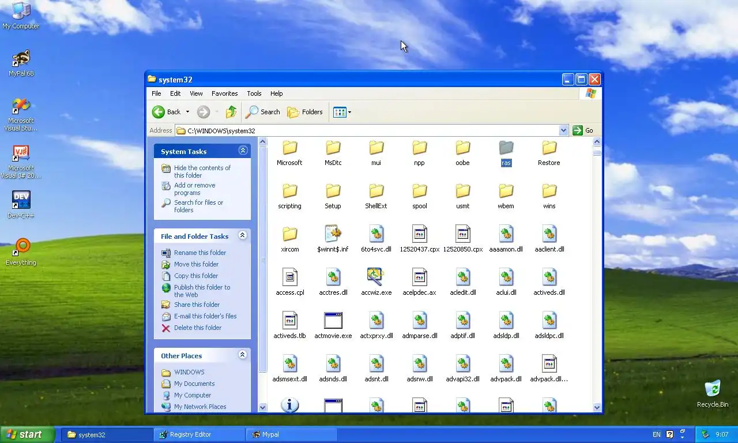Select the oobe folder

(x=462, y=153)
